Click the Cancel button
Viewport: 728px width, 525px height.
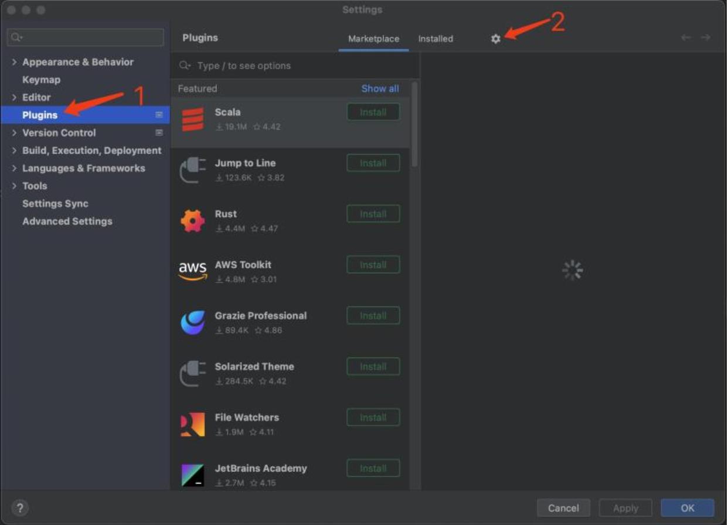point(563,508)
